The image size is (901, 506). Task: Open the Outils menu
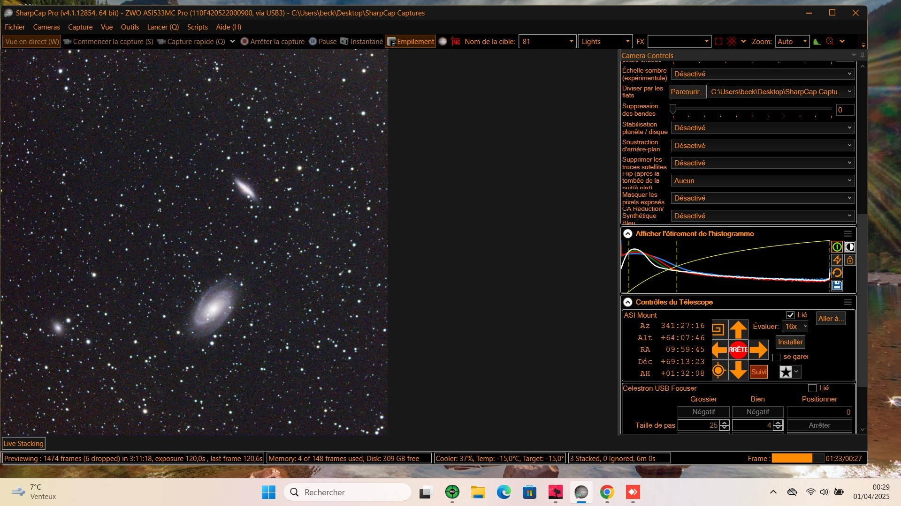pos(130,27)
